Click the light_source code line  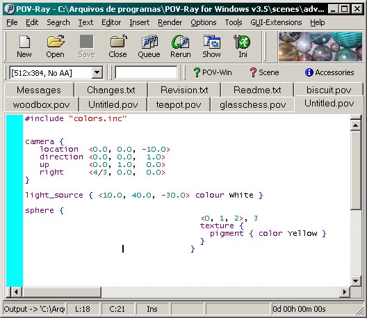144,195
